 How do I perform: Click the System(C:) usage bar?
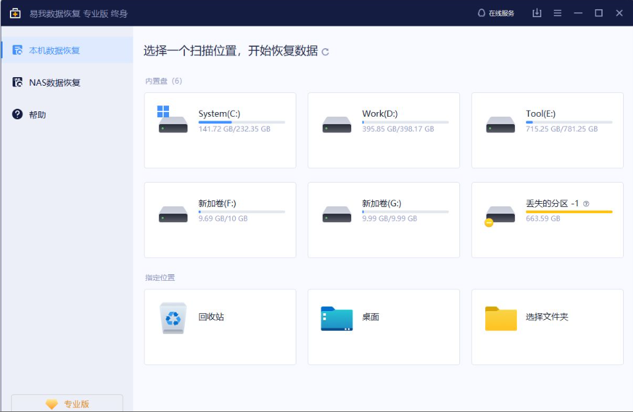241,122
